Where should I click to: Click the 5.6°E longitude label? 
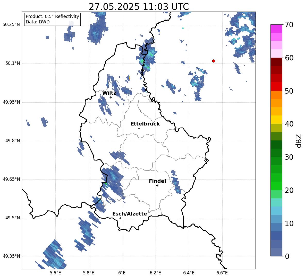click(55, 273)
